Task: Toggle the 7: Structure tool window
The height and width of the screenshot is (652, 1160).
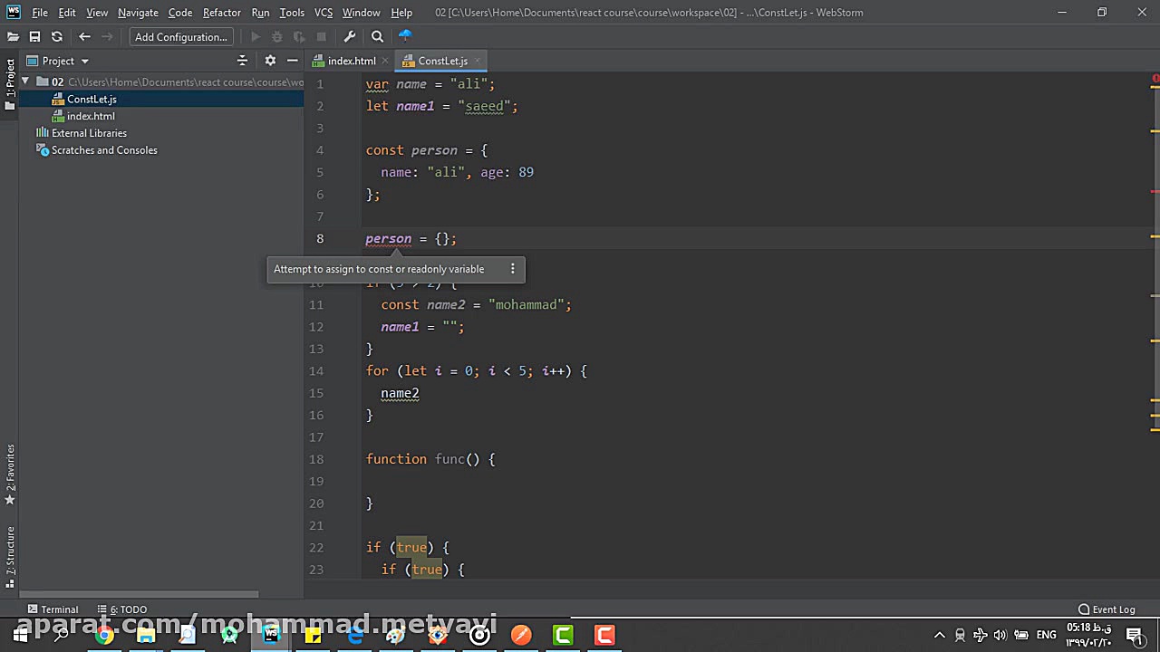Action: coord(10,557)
